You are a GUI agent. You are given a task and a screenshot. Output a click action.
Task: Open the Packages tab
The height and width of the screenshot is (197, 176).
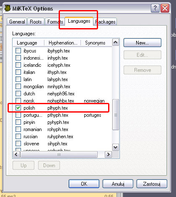(105, 22)
